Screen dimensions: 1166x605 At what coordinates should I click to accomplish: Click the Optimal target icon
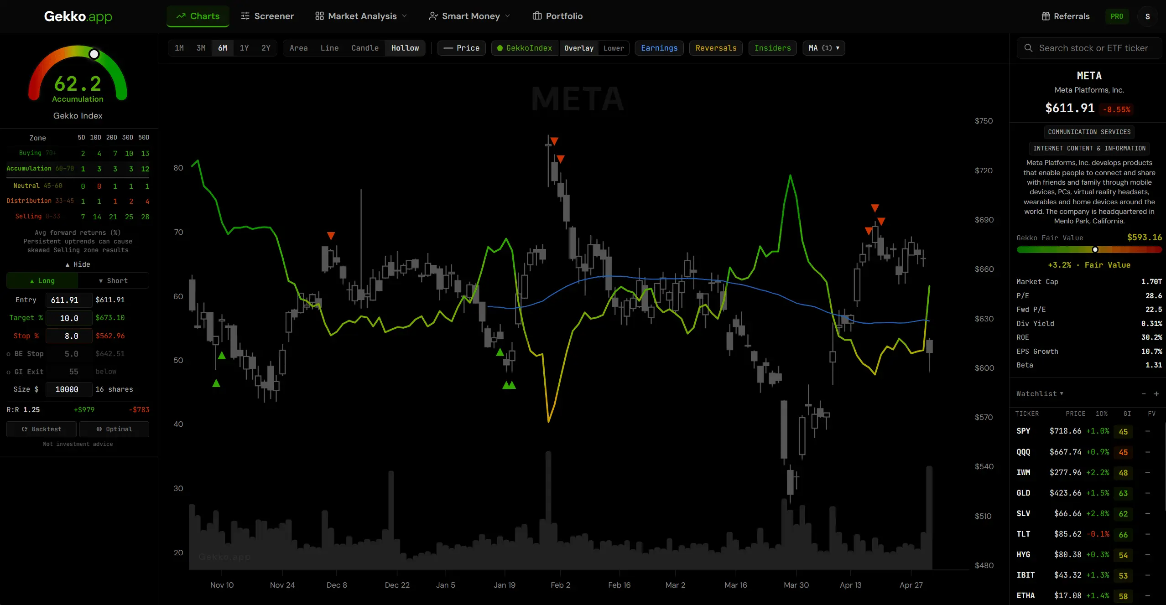(x=99, y=429)
